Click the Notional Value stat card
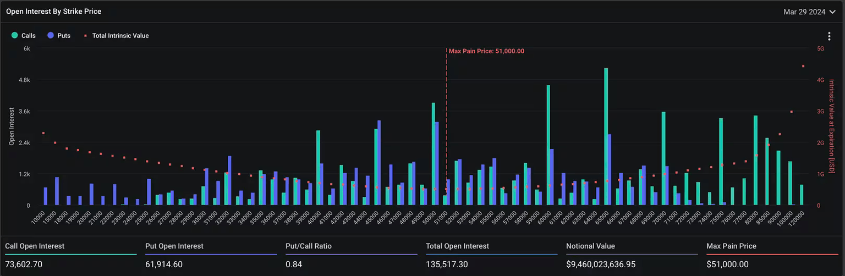Screen dimensions: 845x276 [x=632, y=256]
